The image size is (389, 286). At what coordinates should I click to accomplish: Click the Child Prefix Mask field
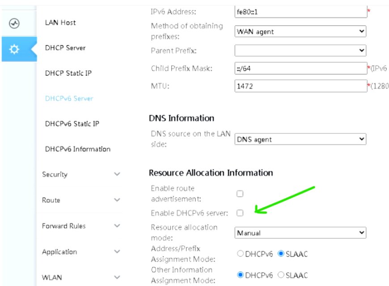(300, 68)
